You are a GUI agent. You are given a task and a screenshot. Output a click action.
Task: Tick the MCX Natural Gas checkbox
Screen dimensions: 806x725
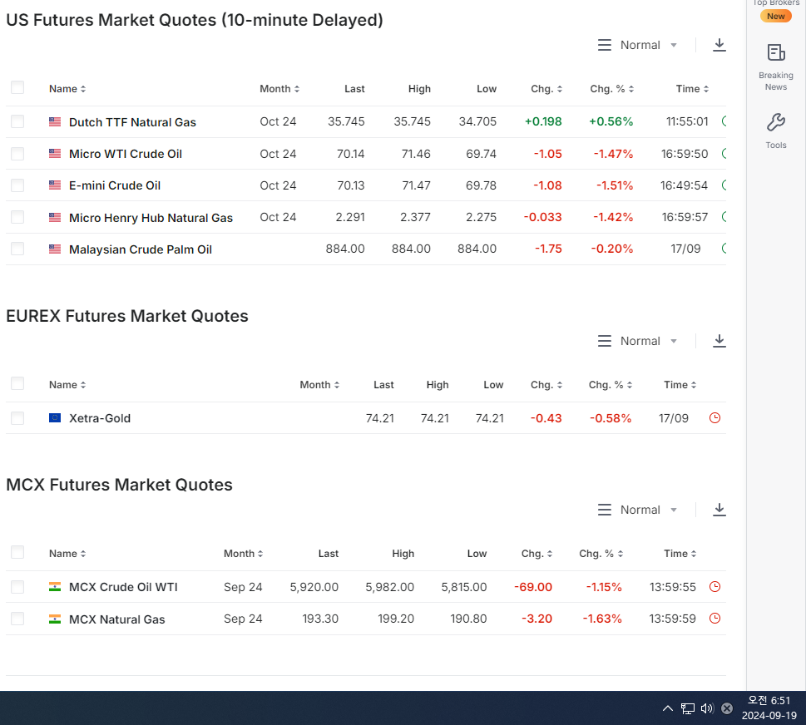click(x=17, y=618)
